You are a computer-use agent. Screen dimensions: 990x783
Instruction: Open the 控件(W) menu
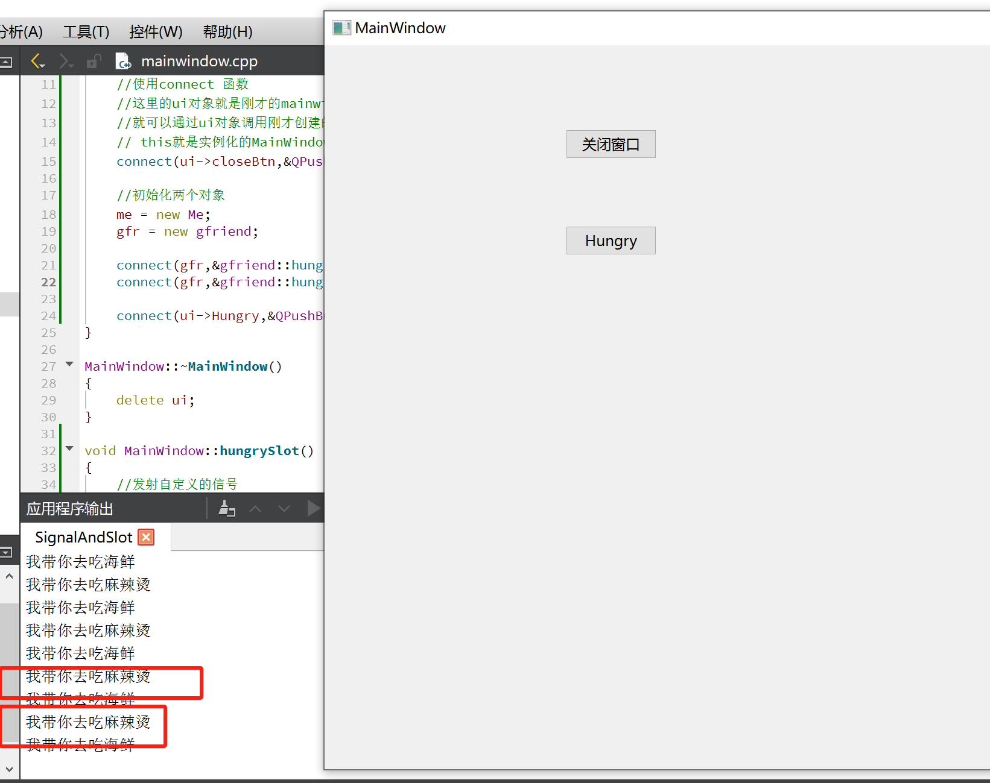[156, 31]
